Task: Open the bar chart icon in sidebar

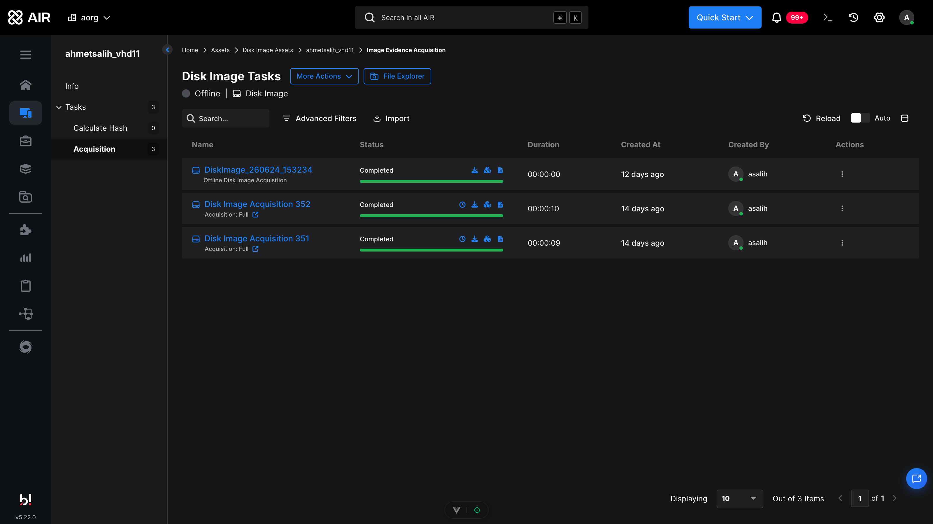Action: point(25,258)
